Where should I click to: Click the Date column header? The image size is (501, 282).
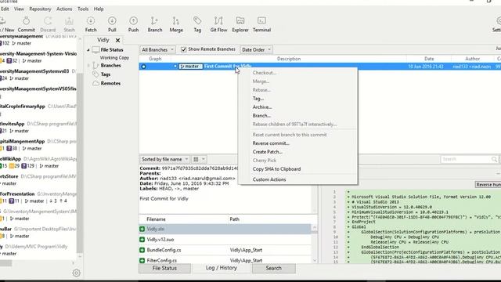click(429, 59)
